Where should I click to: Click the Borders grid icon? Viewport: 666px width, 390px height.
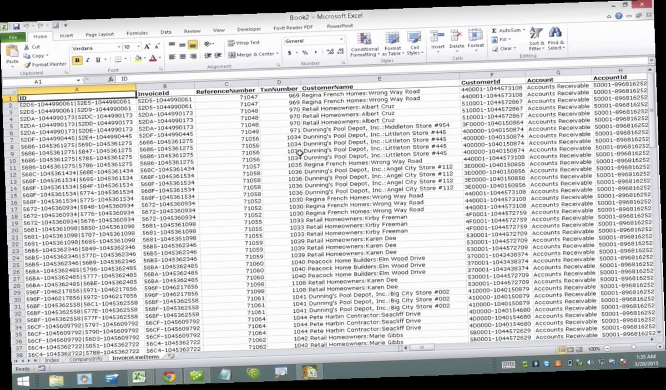click(x=118, y=59)
